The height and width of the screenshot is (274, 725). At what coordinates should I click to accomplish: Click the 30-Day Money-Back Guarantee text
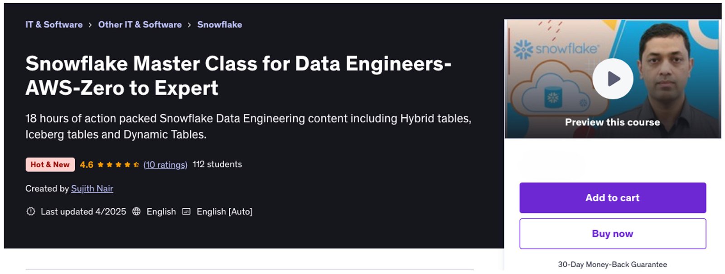(x=612, y=264)
